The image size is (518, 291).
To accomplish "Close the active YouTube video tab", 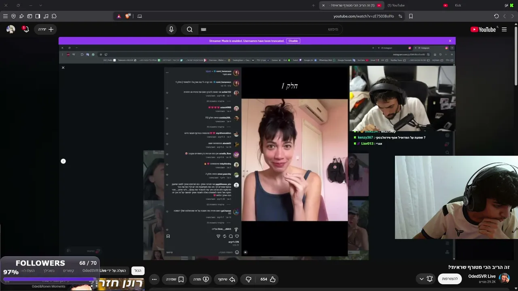I will point(323,5).
